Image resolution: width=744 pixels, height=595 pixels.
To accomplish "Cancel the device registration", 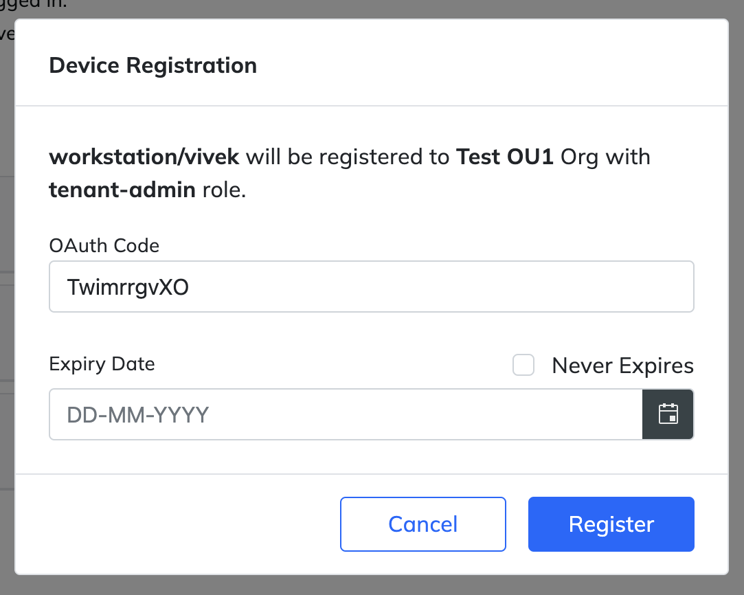I will click(x=422, y=524).
